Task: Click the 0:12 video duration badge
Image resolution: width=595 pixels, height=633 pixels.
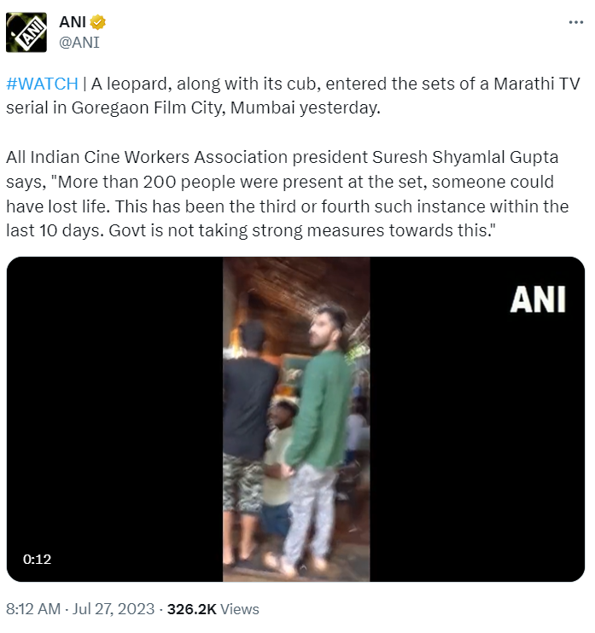Action: tap(38, 560)
